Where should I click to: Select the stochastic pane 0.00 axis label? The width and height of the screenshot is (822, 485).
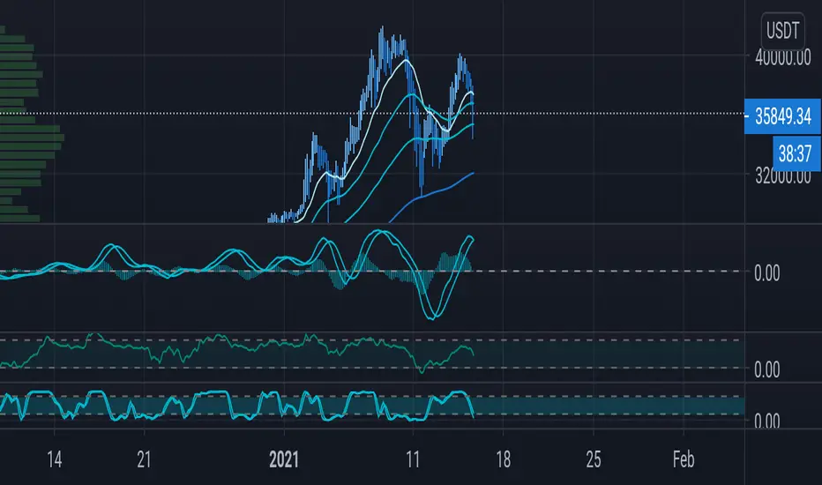767,420
